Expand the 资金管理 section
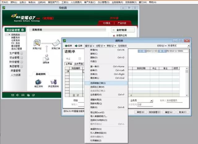Screen dimensions: 198x144 tap(21, 58)
